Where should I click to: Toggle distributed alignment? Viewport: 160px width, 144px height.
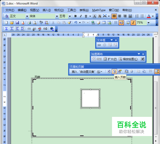[x=130, y=16]
